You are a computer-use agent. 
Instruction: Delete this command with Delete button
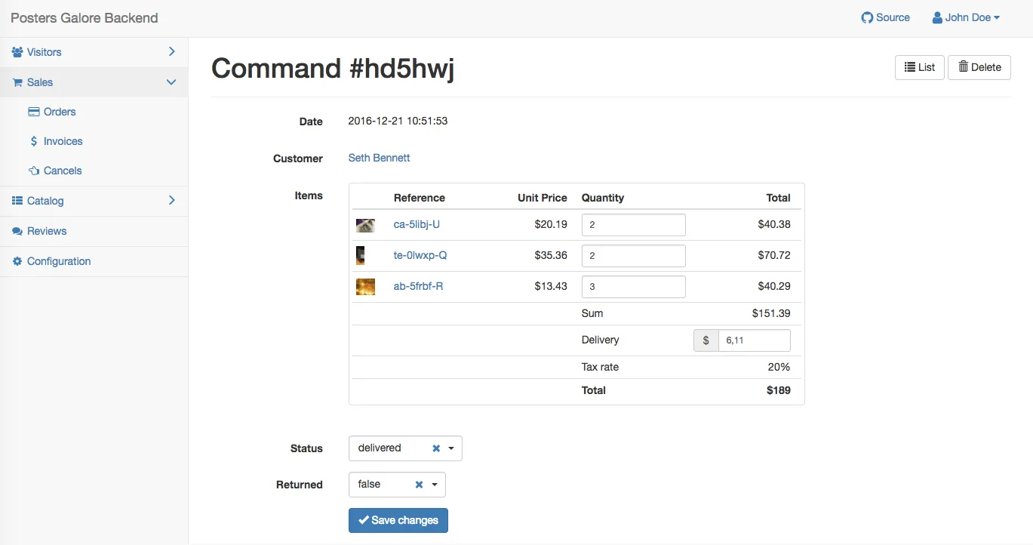[x=979, y=67]
